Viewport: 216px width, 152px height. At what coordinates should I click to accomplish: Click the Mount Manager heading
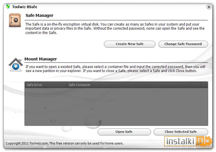pos(41,59)
